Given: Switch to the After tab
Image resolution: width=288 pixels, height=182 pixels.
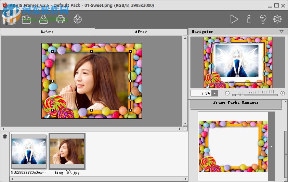Looking at the screenshot, I should [x=141, y=32].
